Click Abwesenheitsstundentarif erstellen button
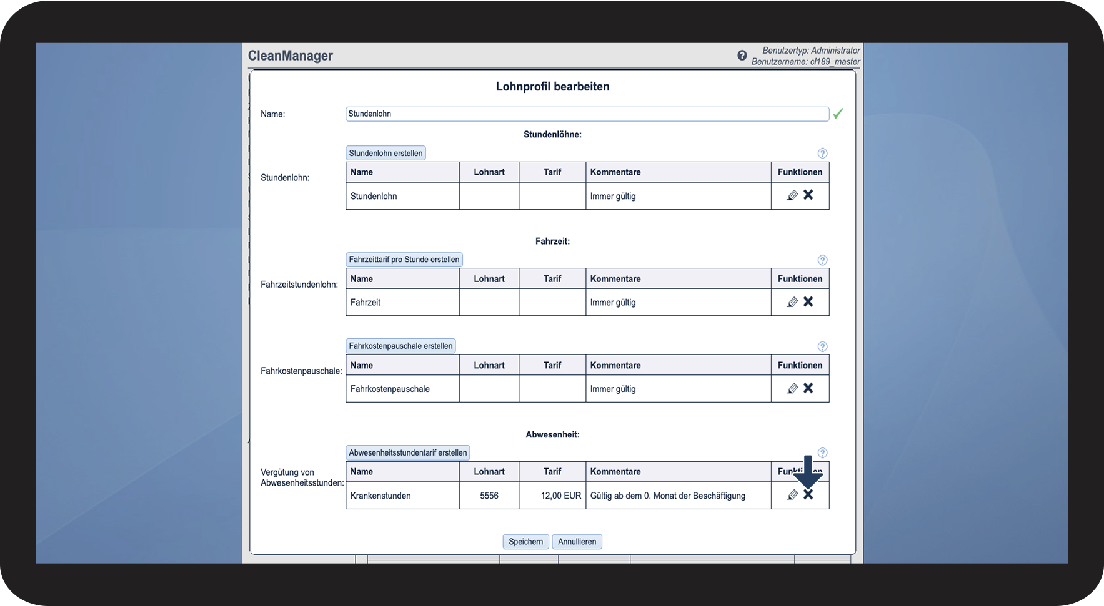Screen dimensions: 1104x606 [408, 452]
